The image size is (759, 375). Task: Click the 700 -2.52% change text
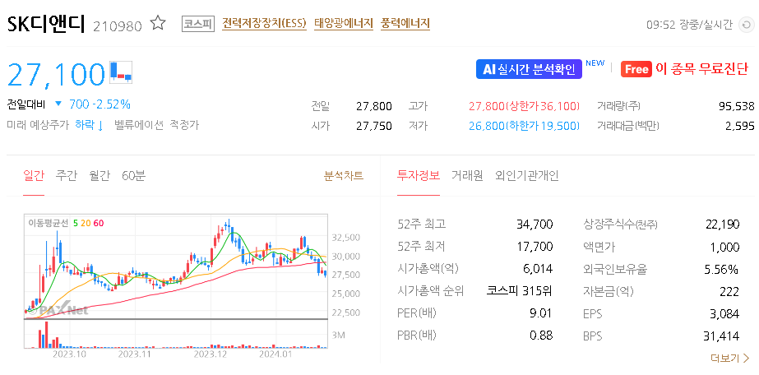100,104
